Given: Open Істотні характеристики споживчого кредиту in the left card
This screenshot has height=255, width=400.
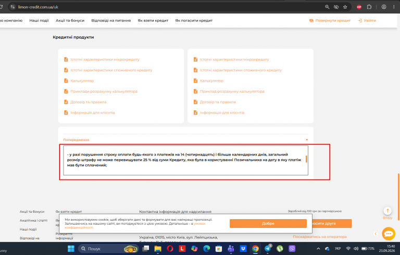Looking at the screenshot, I should pyautogui.click(x=111, y=70).
